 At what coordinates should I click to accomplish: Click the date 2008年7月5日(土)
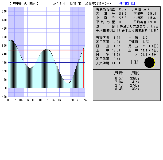(98, 4)
